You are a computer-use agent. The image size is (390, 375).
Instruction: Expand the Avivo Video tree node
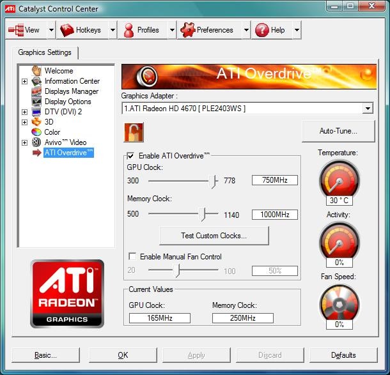pyautogui.click(x=24, y=142)
